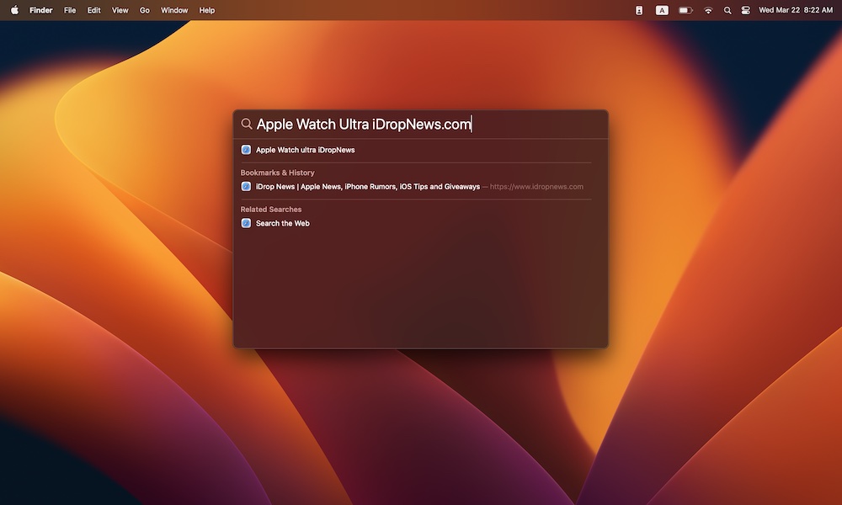Click the Spotlight magnifier in menu bar

[727, 10]
